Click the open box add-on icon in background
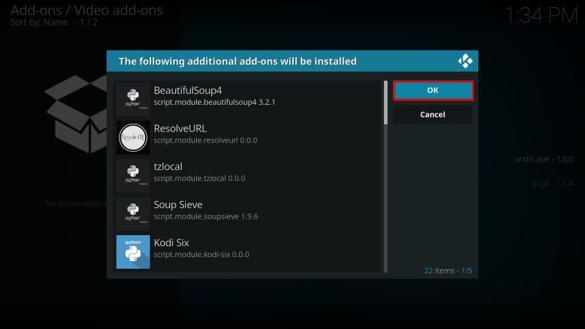585x329 pixels. 76,114
